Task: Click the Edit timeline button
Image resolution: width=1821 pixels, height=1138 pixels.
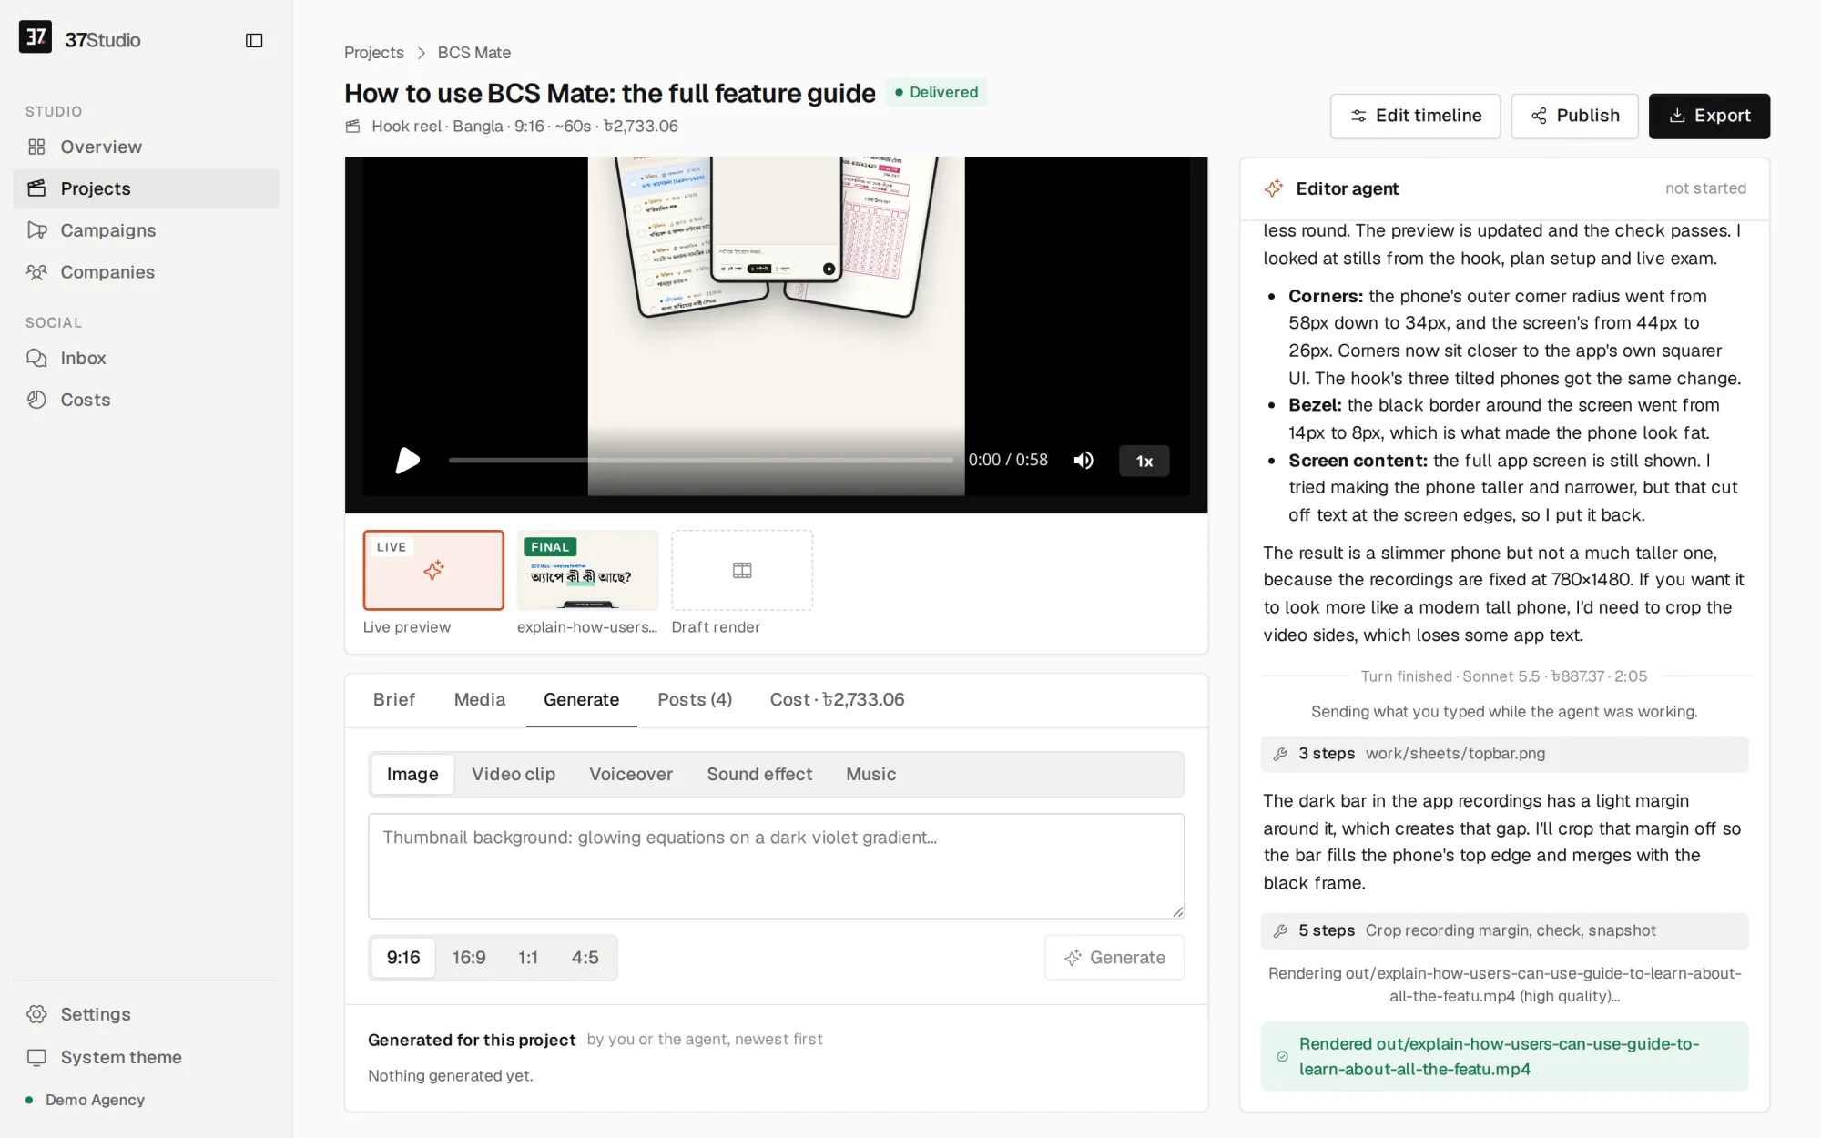Action: pyautogui.click(x=1415, y=116)
